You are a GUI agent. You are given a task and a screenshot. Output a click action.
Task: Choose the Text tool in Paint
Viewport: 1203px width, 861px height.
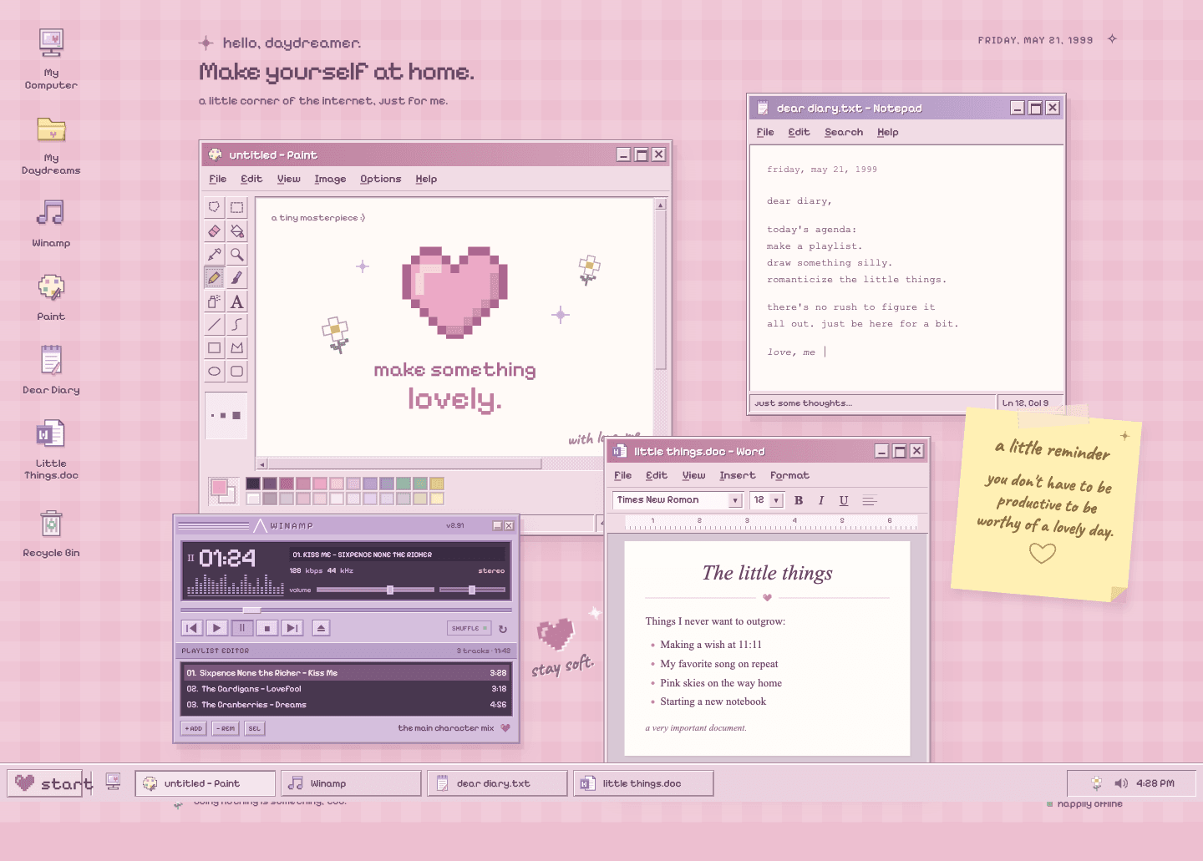pos(237,301)
